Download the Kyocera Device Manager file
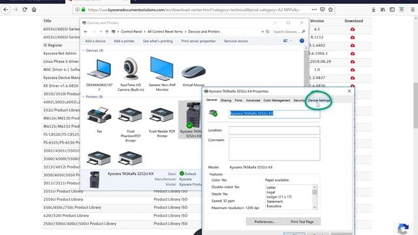 pyautogui.click(x=353, y=78)
